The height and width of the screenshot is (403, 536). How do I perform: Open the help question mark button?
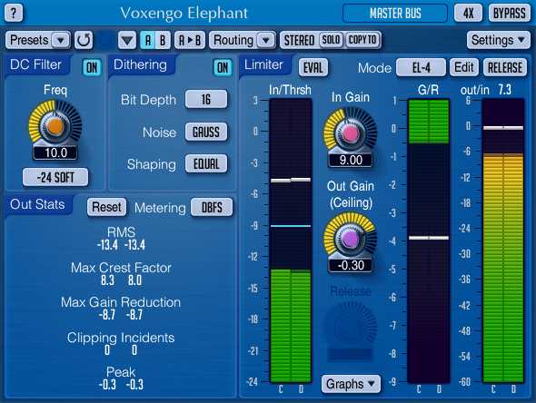14,13
